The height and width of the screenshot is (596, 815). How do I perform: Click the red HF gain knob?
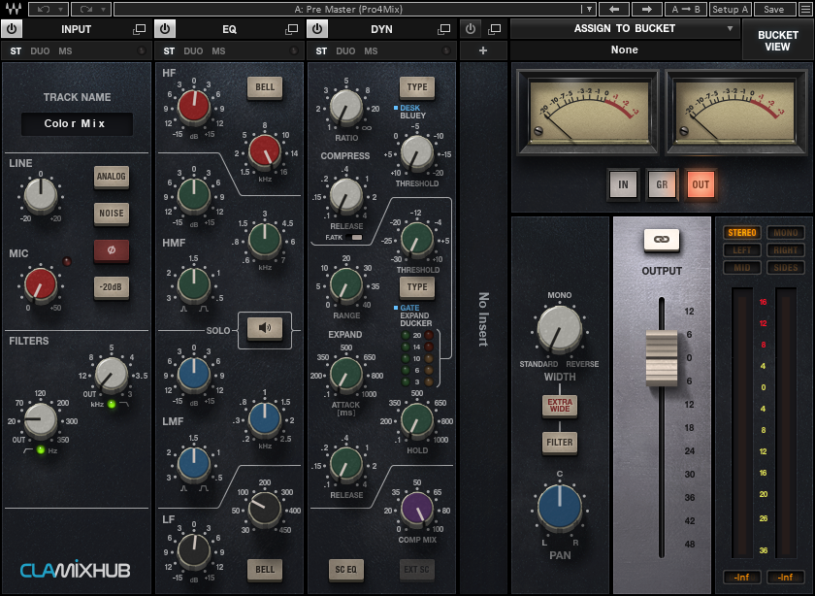[x=193, y=106]
